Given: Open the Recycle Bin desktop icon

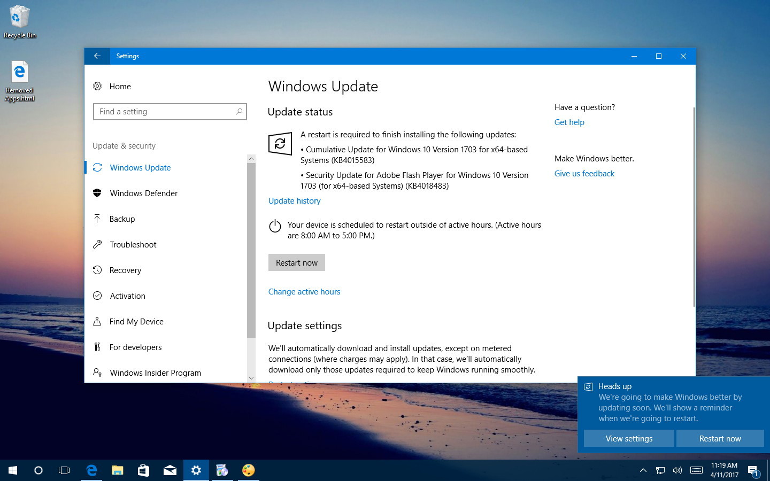Looking at the screenshot, I should point(20,22).
